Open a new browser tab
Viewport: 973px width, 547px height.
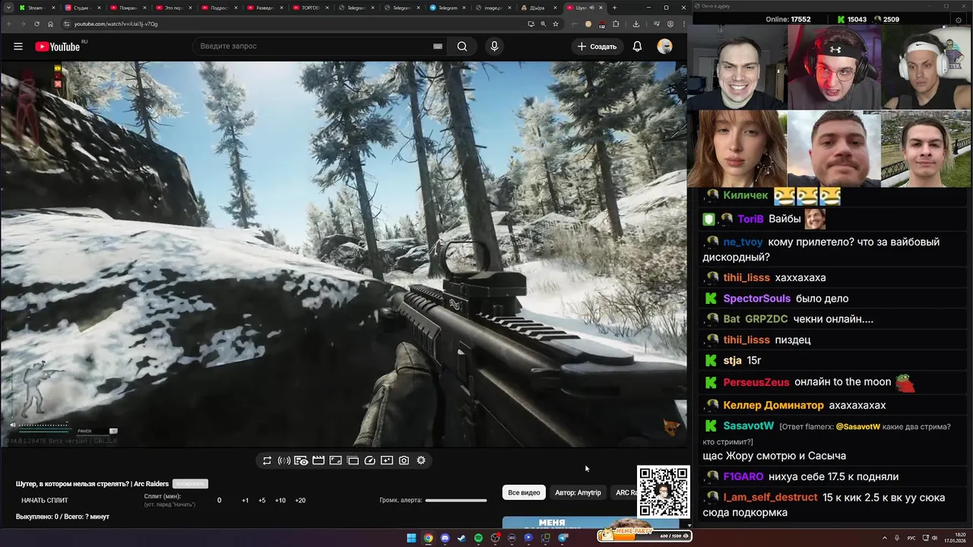coord(614,8)
